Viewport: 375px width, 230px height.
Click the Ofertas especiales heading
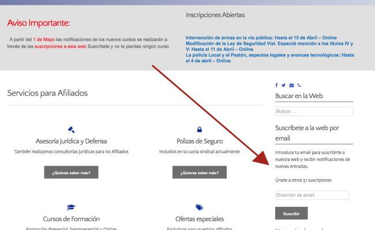point(200,219)
